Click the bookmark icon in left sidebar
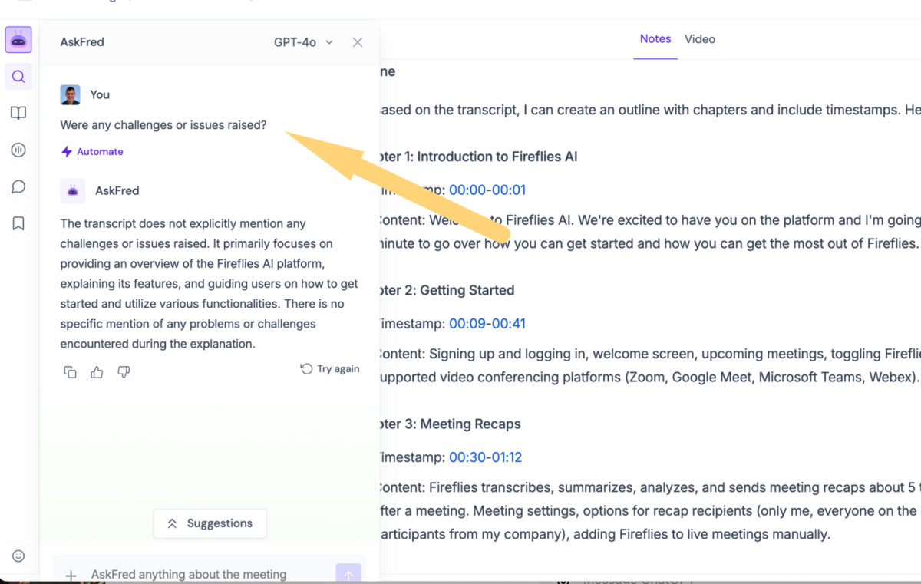921x584 pixels. (18, 224)
